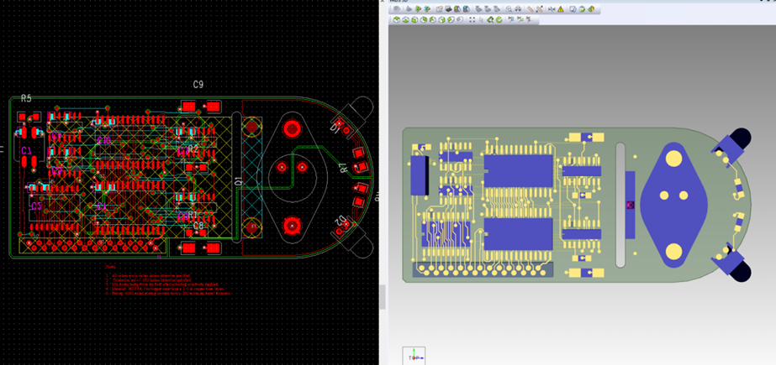Screen dimensions: 776x365
Task: Click the green circular rotate arrow icon
Action: [499, 20]
